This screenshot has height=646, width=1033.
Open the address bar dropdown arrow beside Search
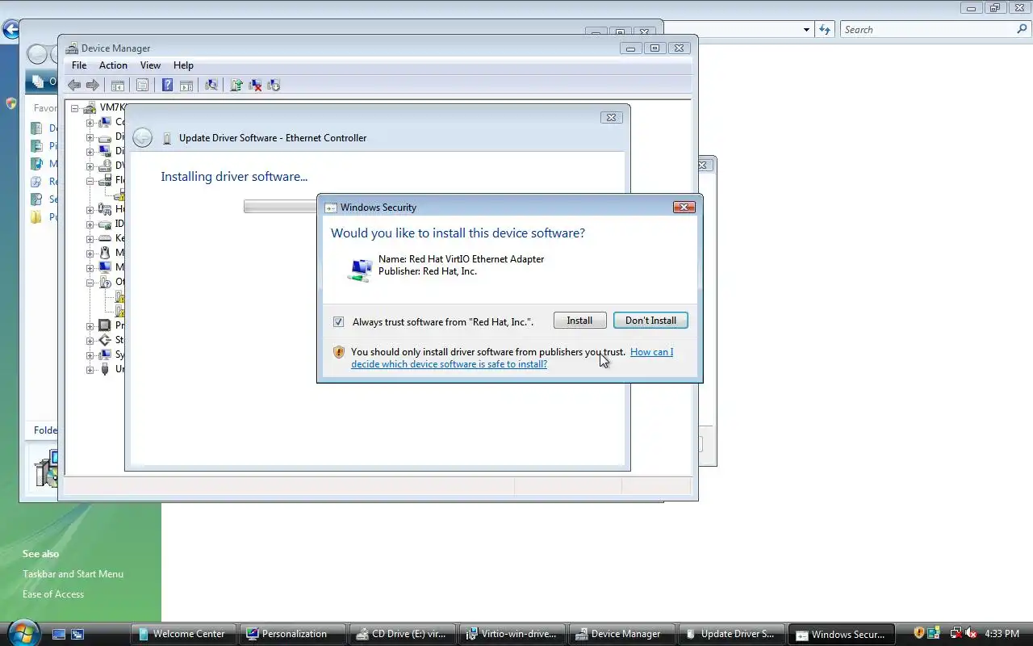pos(806,30)
